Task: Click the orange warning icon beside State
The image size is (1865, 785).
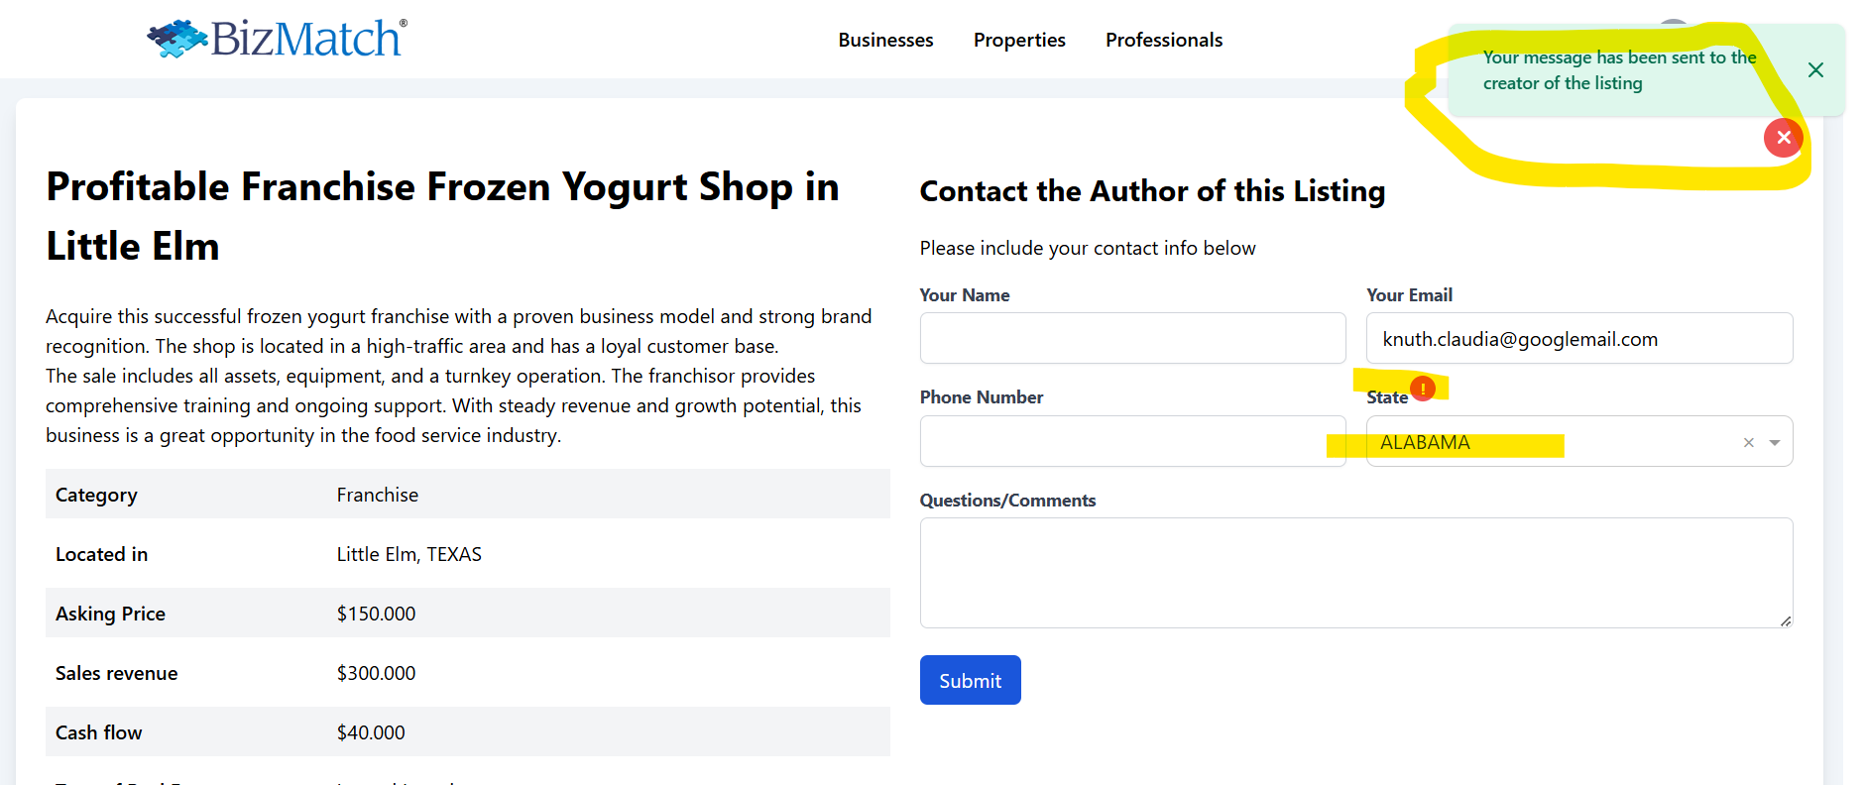Action: (x=1423, y=389)
